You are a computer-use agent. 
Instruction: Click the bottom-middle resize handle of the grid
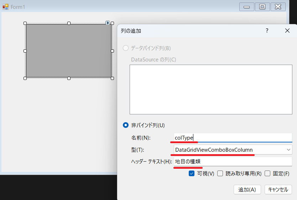point(69,78)
